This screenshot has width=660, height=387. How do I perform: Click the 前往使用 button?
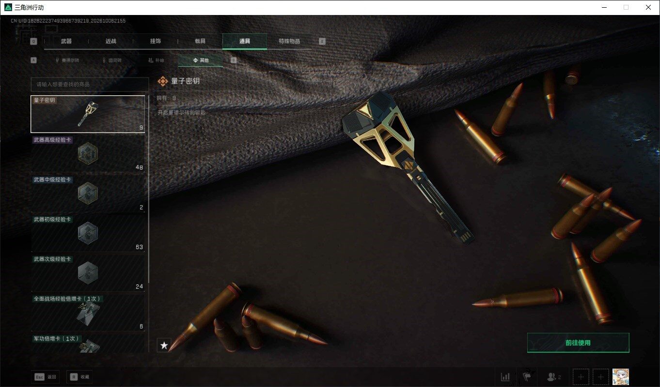[578, 343]
